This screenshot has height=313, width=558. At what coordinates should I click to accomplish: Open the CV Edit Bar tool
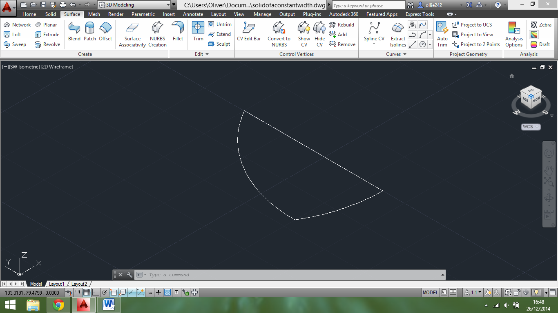point(249,32)
